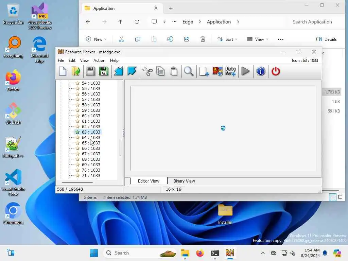Click the Paste clipboard icon in Resource Hacker
The height and width of the screenshot is (261, 348).
[x=174, y=71]
